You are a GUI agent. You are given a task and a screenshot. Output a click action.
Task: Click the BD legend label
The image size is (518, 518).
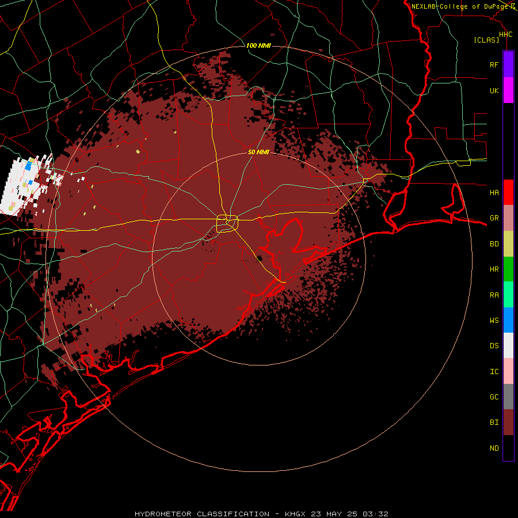[494, 244]
